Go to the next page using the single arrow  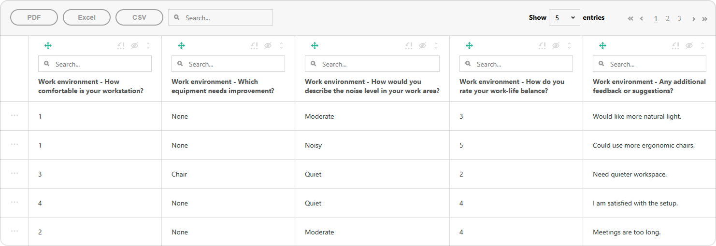coord(693,19)
